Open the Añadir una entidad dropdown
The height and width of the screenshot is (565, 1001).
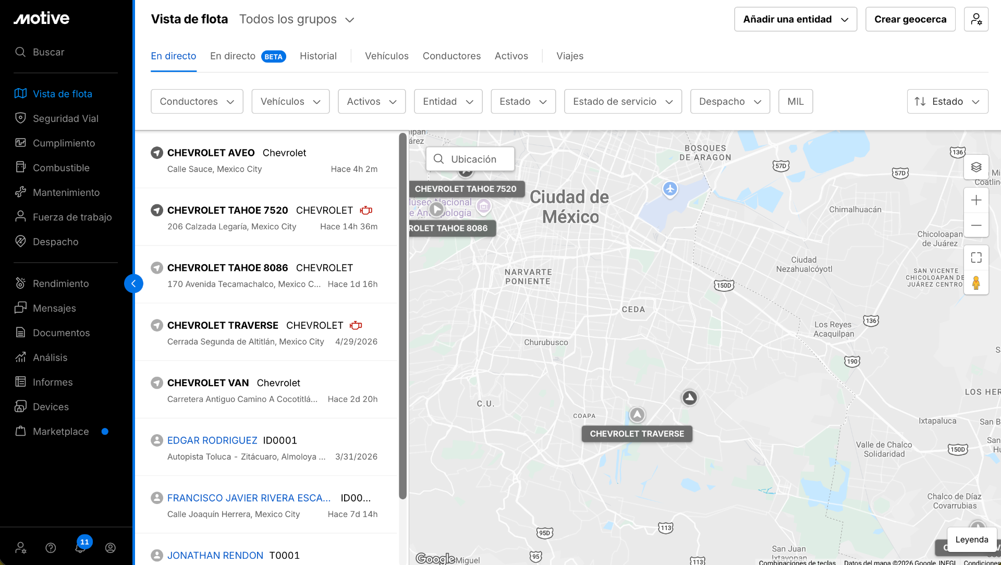tap(796, 19)
